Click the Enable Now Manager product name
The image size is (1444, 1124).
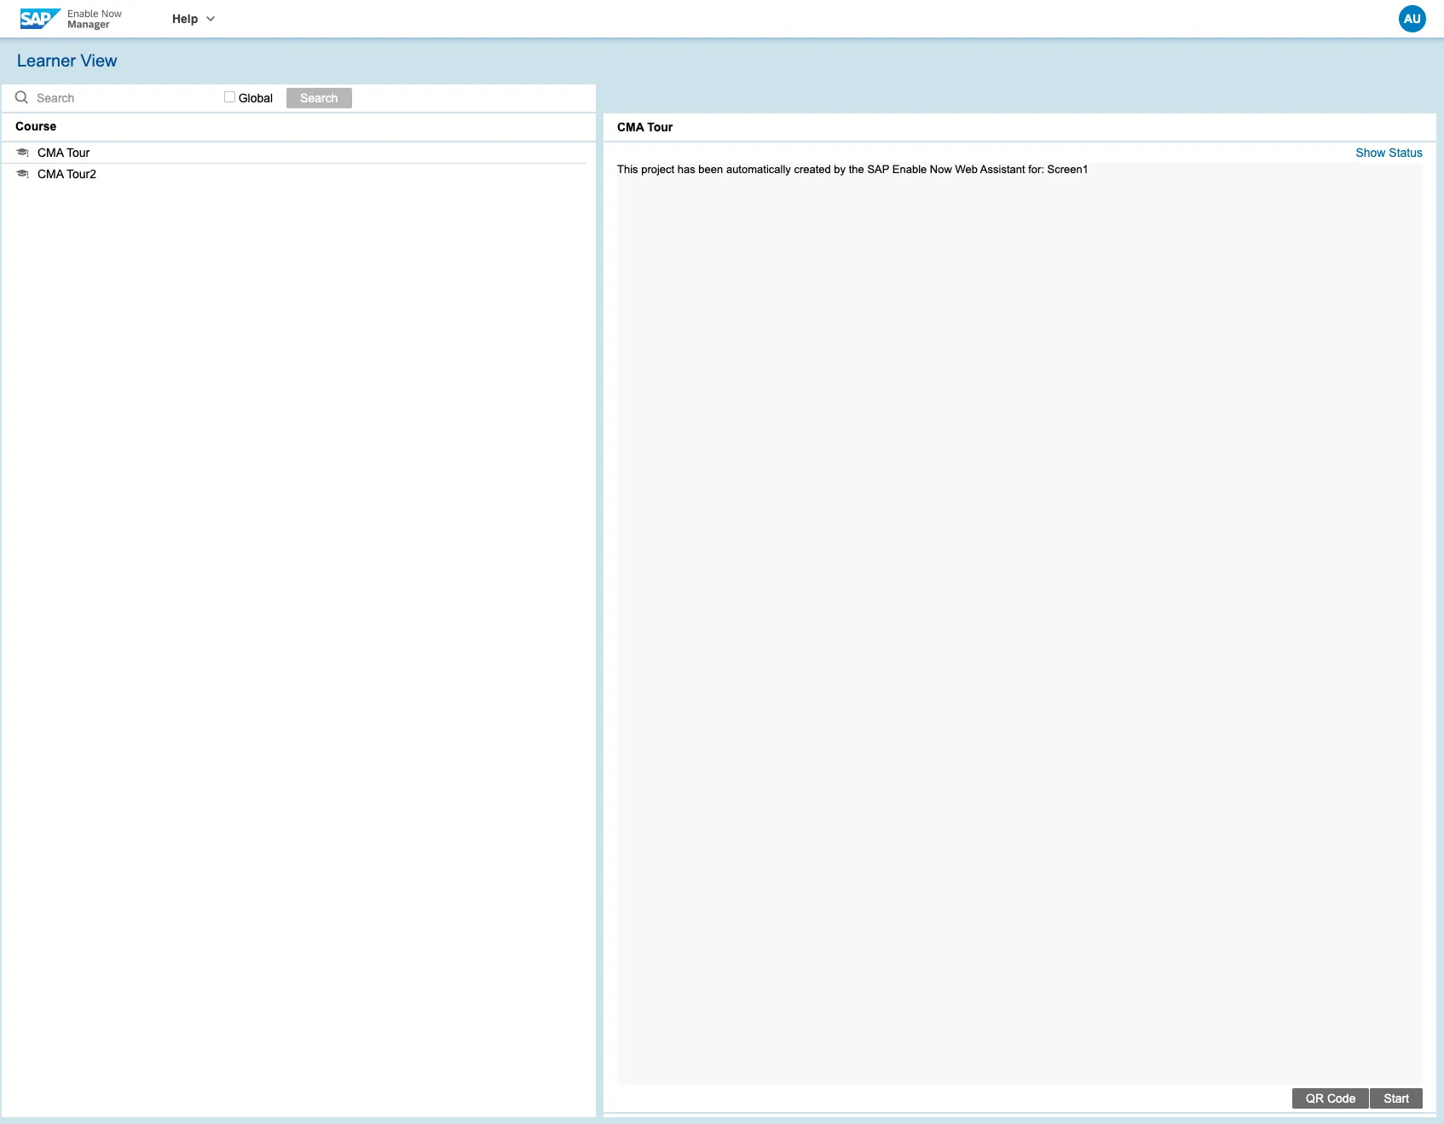[x=94, y=19]
